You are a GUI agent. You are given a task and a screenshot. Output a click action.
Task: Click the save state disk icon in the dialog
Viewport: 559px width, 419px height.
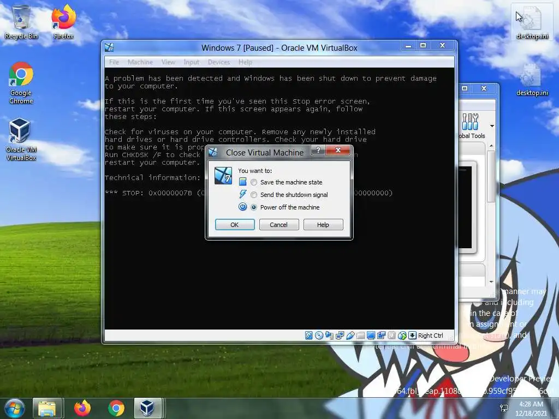click(242, 182)
